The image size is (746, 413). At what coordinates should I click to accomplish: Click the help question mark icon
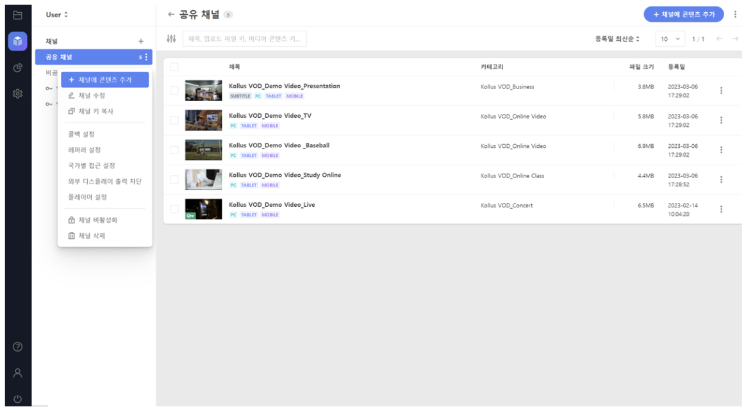click(18, 346)
